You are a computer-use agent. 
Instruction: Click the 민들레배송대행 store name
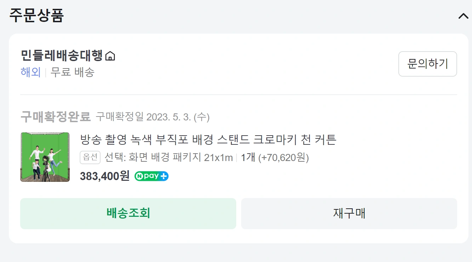pos(62,56)
